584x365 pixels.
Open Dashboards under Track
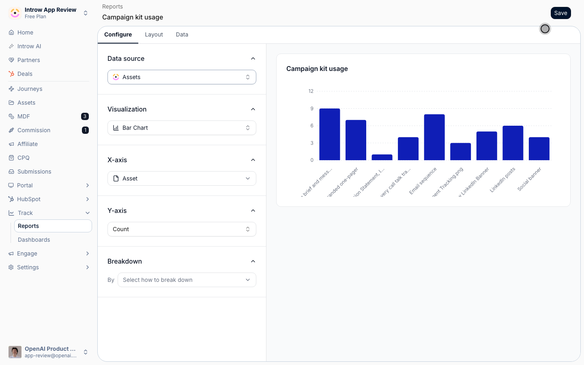(53, 240)
